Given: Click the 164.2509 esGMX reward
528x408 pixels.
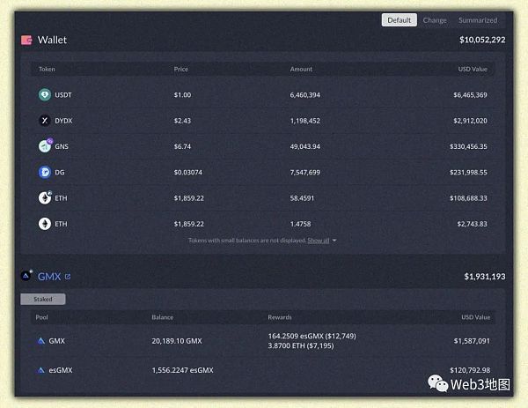Looking at the screenshot, I should coord(312,336).
